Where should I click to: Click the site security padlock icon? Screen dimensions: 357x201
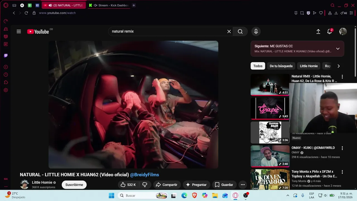click(x=34, y=13)
